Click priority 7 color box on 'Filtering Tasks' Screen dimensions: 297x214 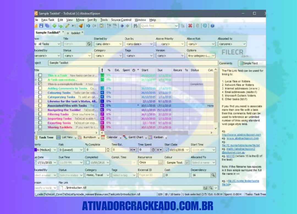[x=102, y=114]
